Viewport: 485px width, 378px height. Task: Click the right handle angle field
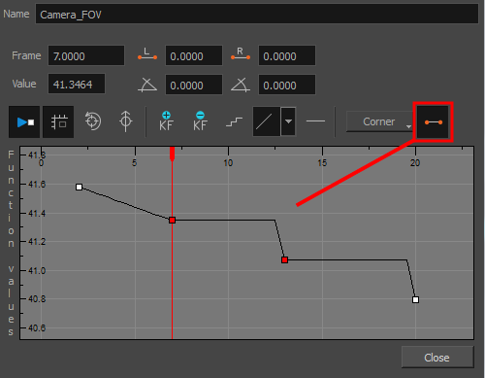(286, 85)
